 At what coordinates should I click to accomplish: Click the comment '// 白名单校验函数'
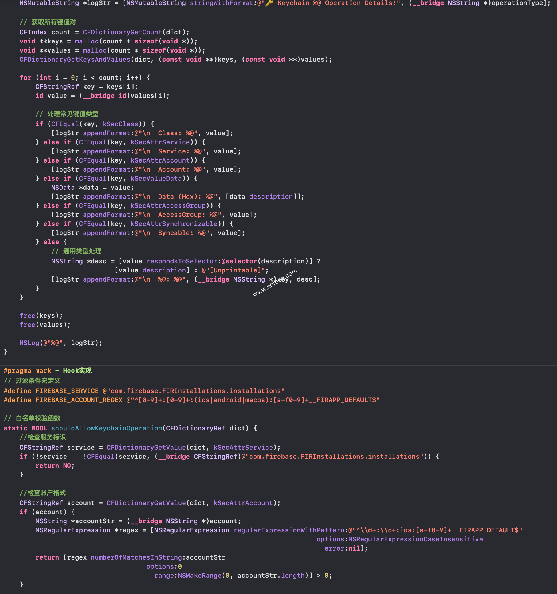tap(32, 418)
